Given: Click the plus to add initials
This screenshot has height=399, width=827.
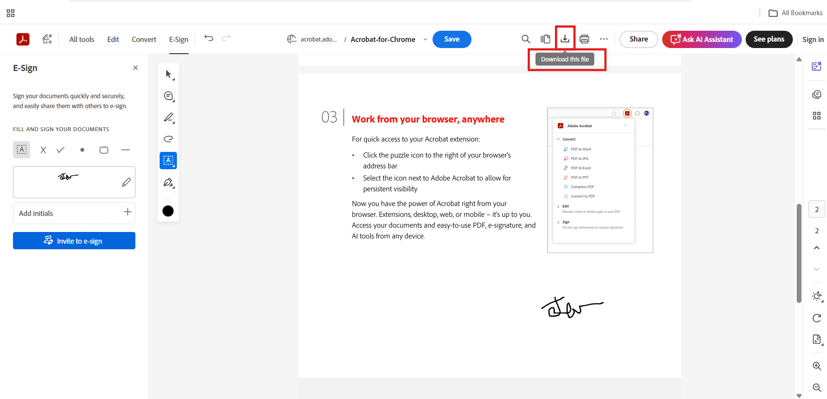Looking at the screenshot, I should coord(128,212).
